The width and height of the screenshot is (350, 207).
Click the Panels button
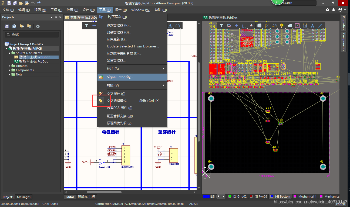point(341,204)
